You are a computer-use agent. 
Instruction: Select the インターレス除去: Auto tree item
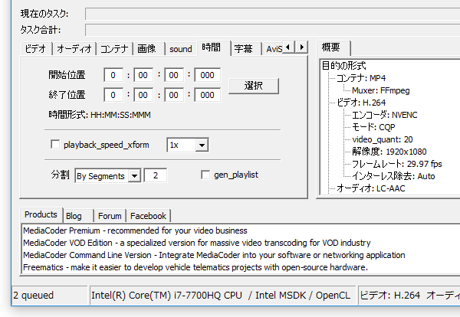(393, 176)
